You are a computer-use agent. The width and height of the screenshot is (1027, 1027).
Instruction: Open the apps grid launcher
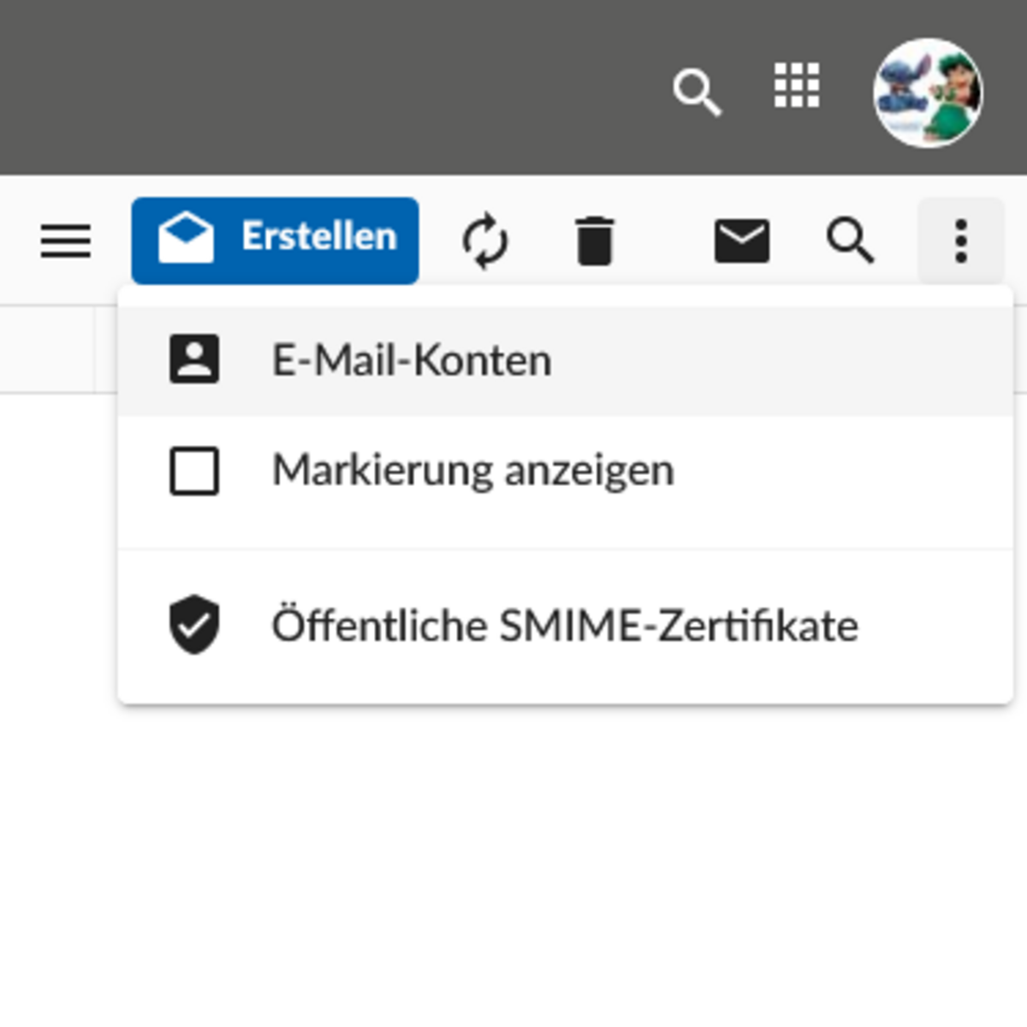tap(796, 86)
